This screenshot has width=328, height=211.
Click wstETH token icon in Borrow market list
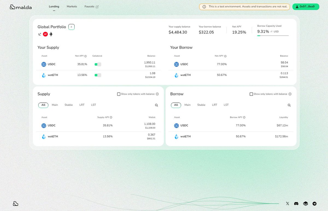coord(176,137)
